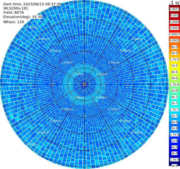This screenshot has height=169, width=180.
Task: Click the 1e-9 bottom colorbar label
Action: 174,166
